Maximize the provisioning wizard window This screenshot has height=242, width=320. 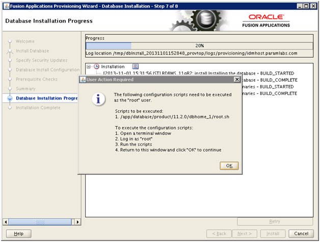[306, 6]
